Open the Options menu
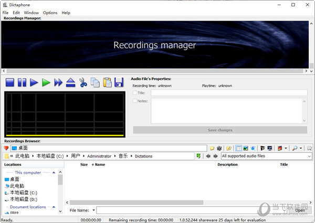Image resolution: width=315 pixels, height=223 pixels. point(50,13)
